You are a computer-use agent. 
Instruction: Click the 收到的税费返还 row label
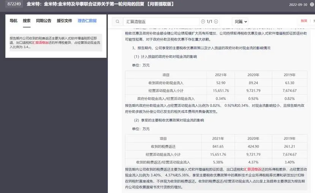coord(163,146)
